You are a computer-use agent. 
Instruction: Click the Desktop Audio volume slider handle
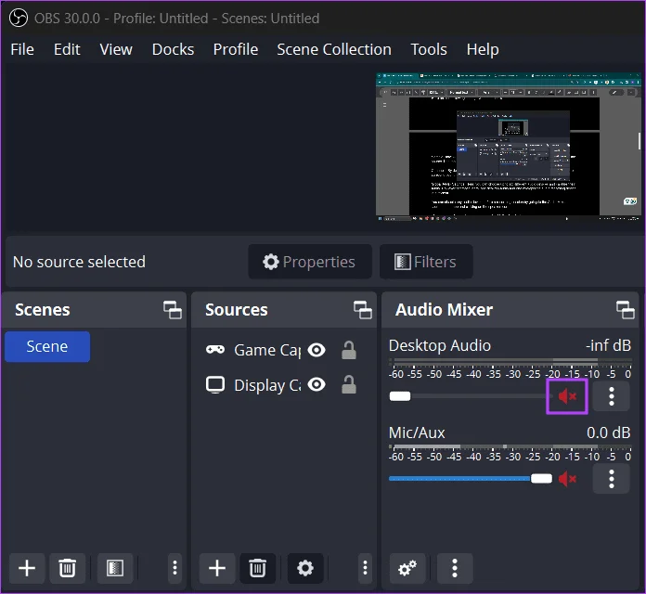[x=400, y=396]
